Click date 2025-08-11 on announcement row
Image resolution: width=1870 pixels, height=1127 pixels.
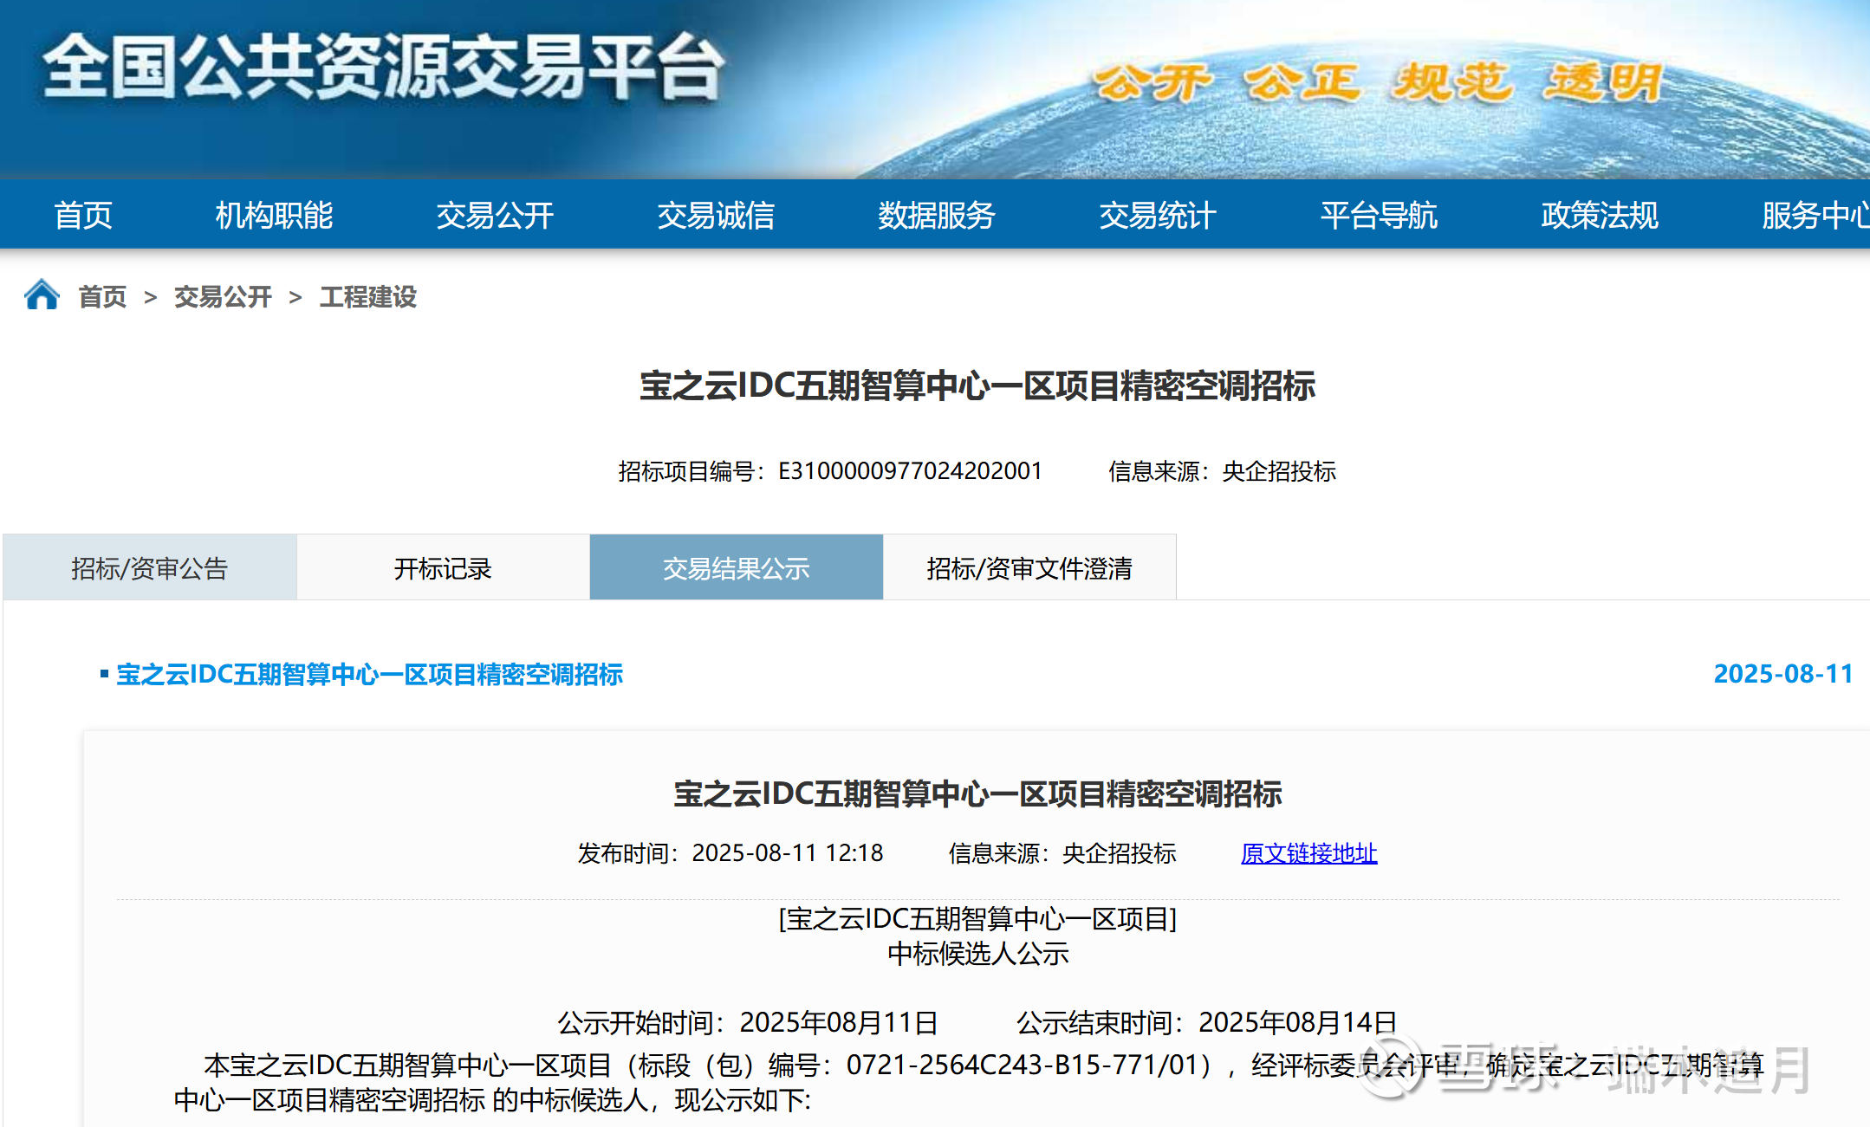coord(1783,674)
